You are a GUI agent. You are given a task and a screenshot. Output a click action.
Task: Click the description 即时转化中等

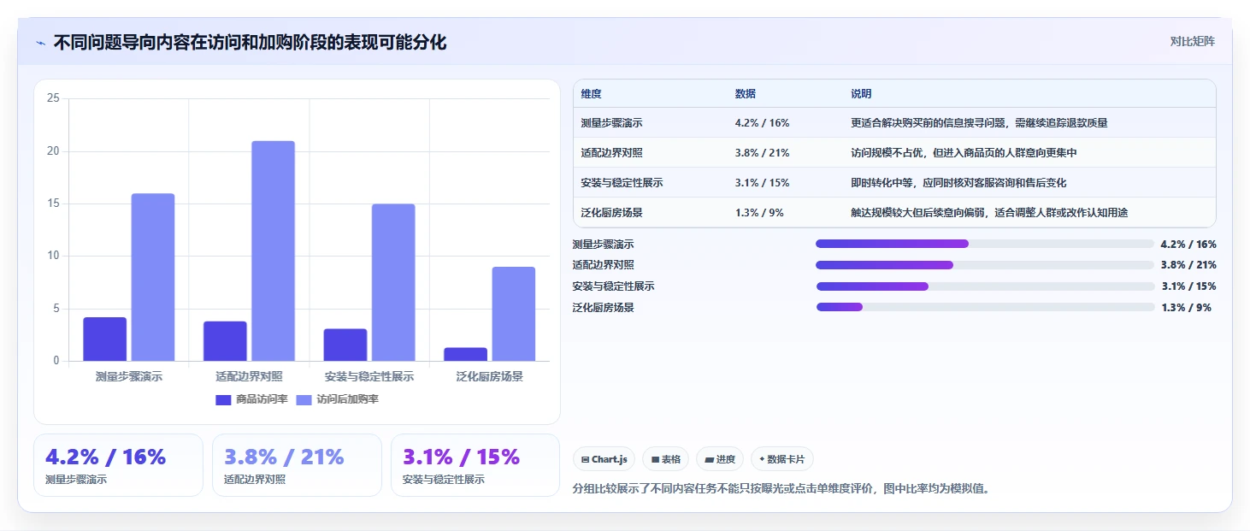(881, 183)
